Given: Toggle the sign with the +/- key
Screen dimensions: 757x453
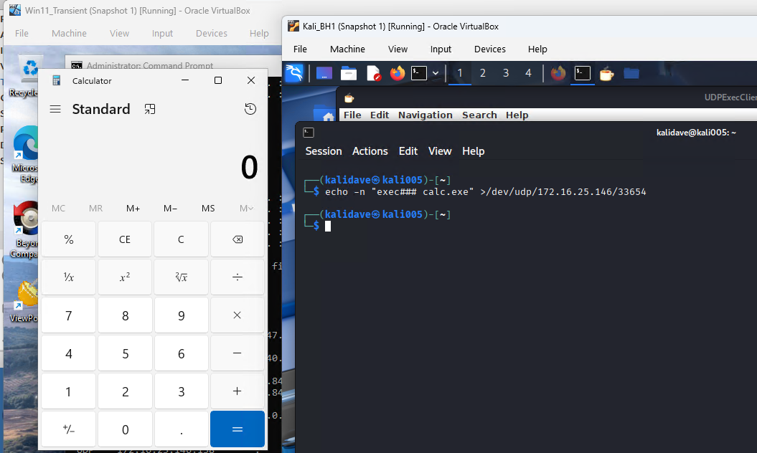Looking at the screenshot, I should click(x=69, y=429).
